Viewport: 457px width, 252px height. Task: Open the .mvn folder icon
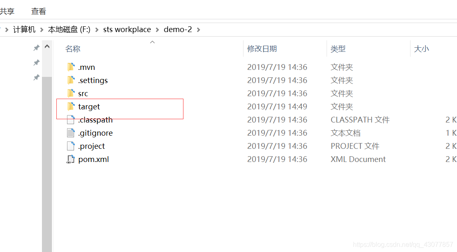click(x=71, y=67)
